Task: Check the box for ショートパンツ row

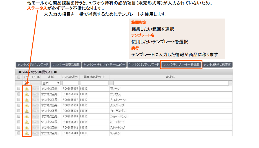Action: point(19,116)
